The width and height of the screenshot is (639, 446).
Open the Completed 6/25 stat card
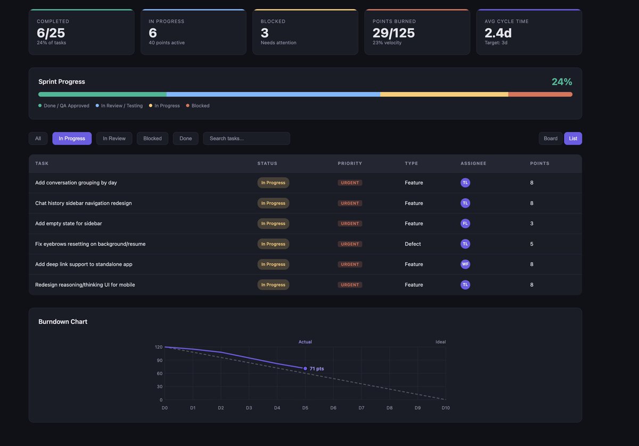tap(81, 32)
